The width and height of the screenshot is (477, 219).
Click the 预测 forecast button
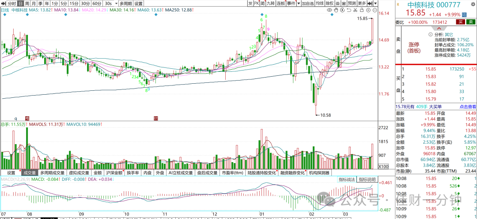[x=352, y=4]
